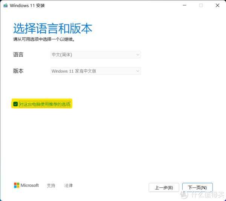Click the 选择语言和版本 heading
The image size is (226, 201).
53,28
